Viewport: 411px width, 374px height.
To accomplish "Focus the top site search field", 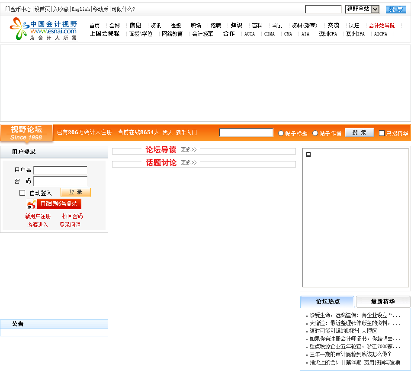I will [324, 9].
